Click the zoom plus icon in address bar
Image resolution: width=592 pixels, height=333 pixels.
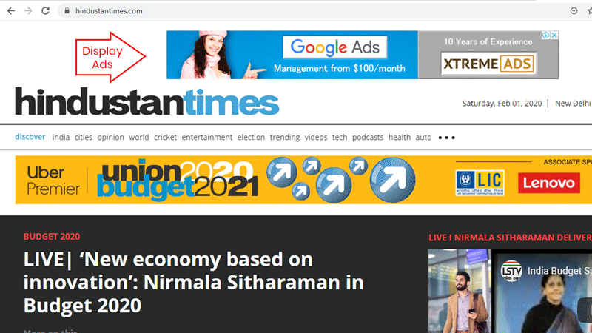pos(573,10)
